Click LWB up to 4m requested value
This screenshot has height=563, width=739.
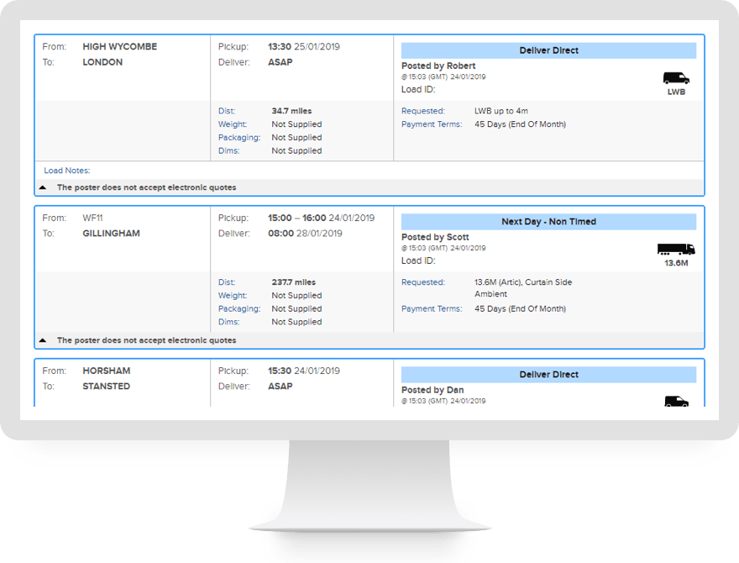tap(501, 111)
